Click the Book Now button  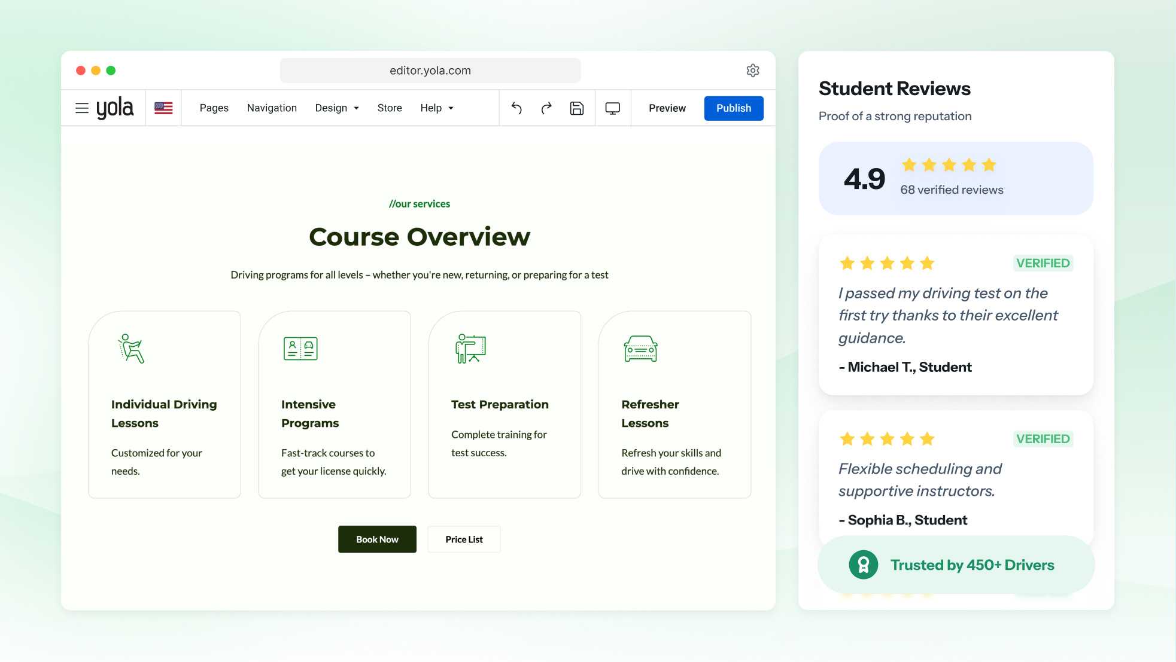377,539
